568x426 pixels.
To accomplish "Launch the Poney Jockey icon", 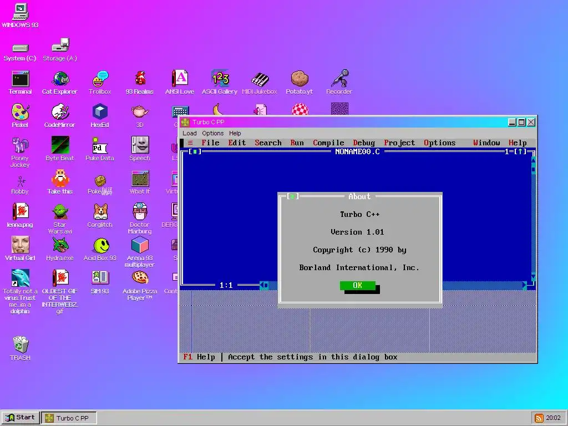I will pos(20,152).
